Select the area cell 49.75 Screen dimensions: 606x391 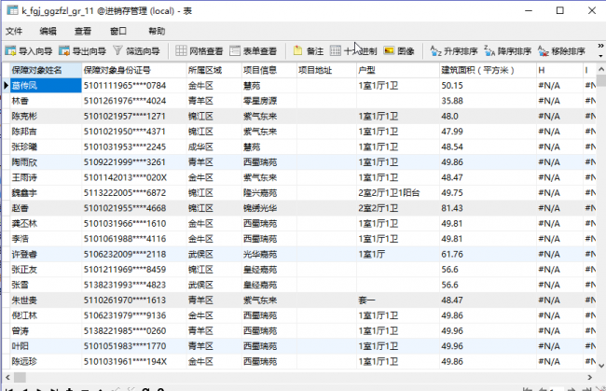488,193
